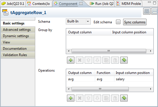Screen dimensions: 158x107
Task: Click Operations Input column position header
Action: [133, 73]
